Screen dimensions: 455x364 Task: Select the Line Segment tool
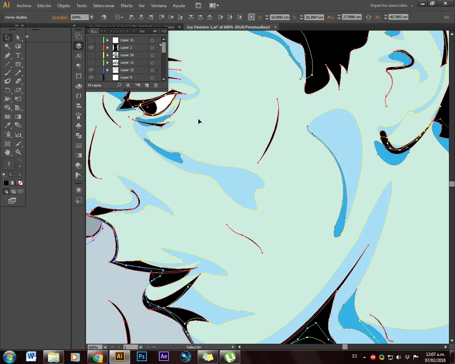click(7, 64)
